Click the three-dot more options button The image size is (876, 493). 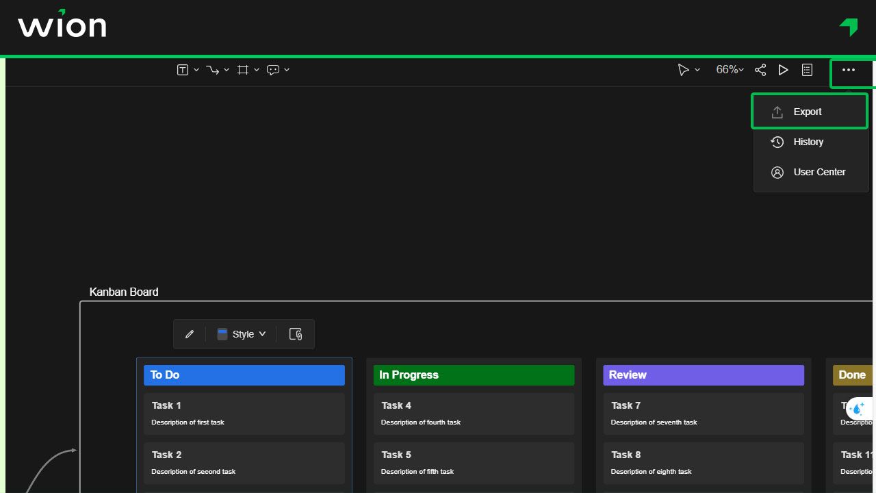849,70
